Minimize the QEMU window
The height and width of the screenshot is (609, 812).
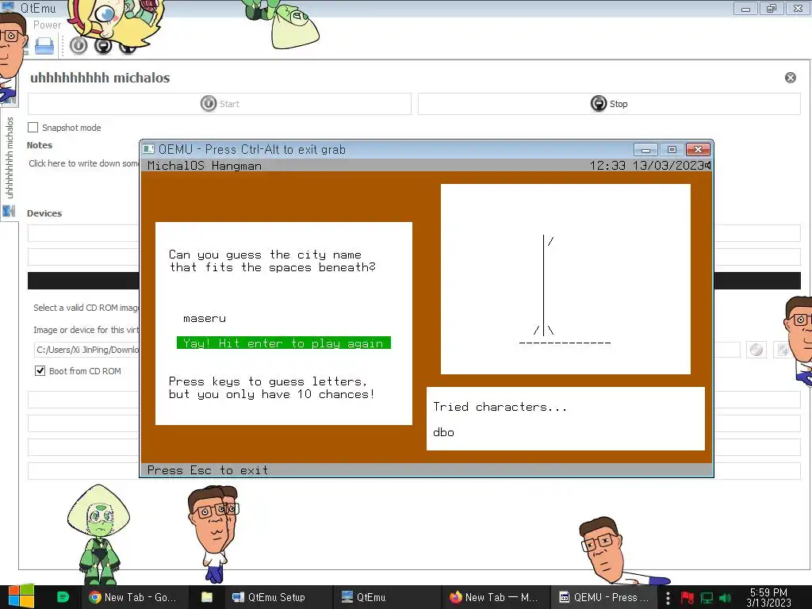(x=645, y=150)
